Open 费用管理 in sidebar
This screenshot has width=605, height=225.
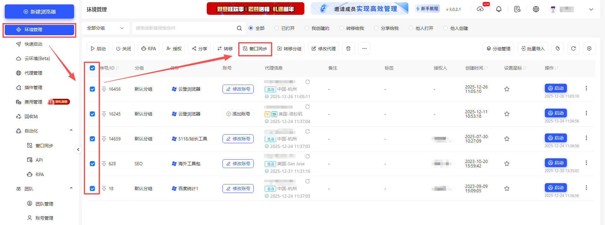coord(33,102)
